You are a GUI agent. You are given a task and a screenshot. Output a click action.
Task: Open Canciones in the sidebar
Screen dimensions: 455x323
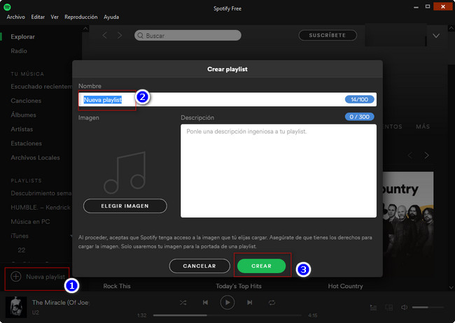point(26,101)
